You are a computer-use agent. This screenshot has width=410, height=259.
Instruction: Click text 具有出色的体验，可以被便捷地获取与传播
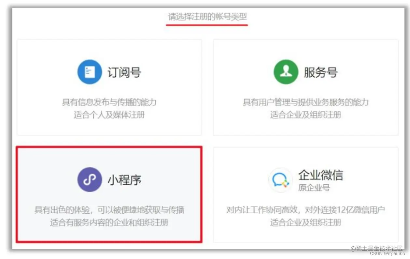pyautogui.click(x=109, y=210)
